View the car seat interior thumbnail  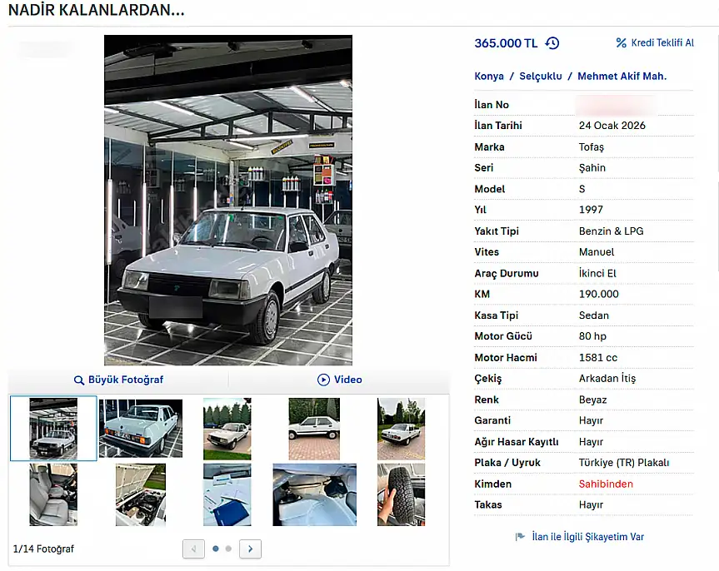tap(53, 494)
